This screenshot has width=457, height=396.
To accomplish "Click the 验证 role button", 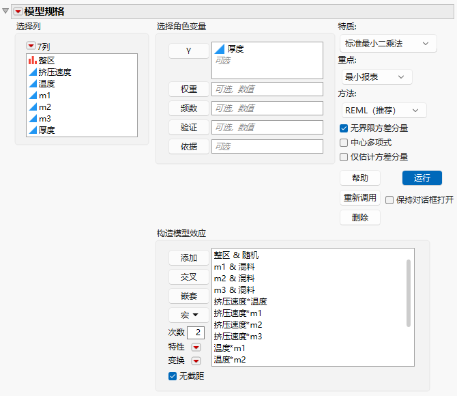I will 188,128.
